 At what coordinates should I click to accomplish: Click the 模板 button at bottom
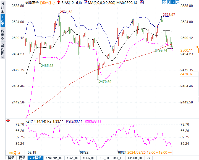[22, 158]
